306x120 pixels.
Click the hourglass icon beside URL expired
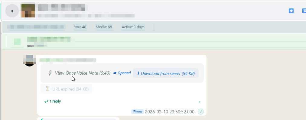point(47,89)
